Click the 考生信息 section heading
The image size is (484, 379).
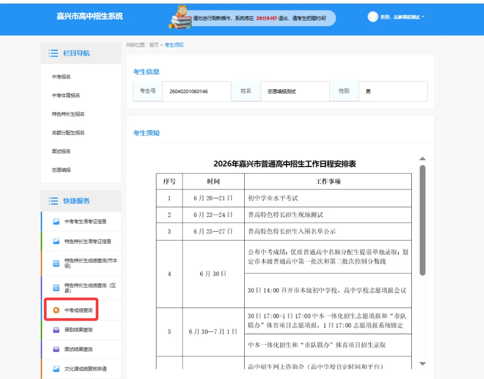pos(146,72)
